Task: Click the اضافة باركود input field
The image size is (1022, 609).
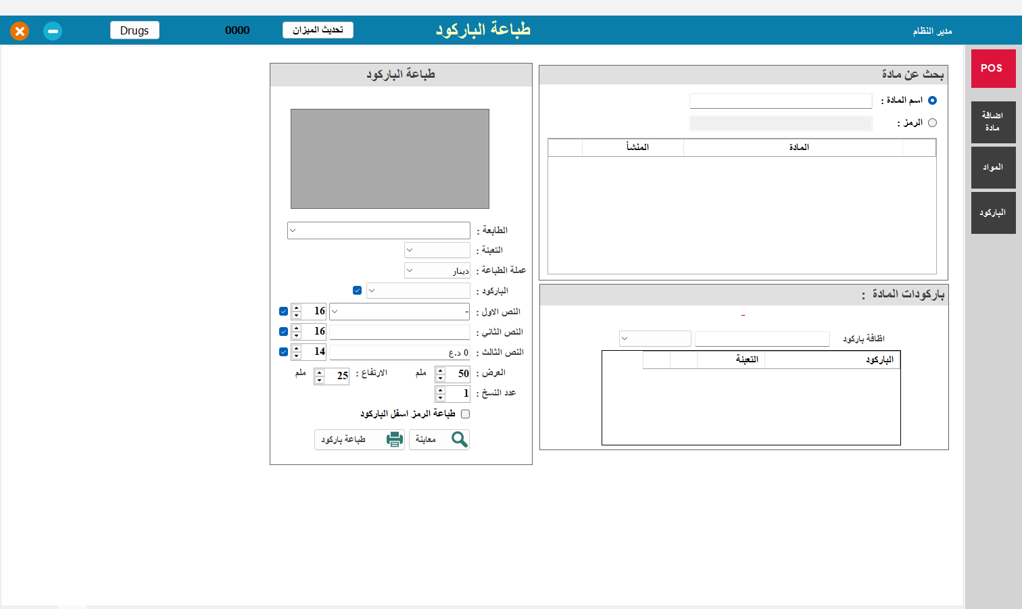Action: (x=762, y=339)
